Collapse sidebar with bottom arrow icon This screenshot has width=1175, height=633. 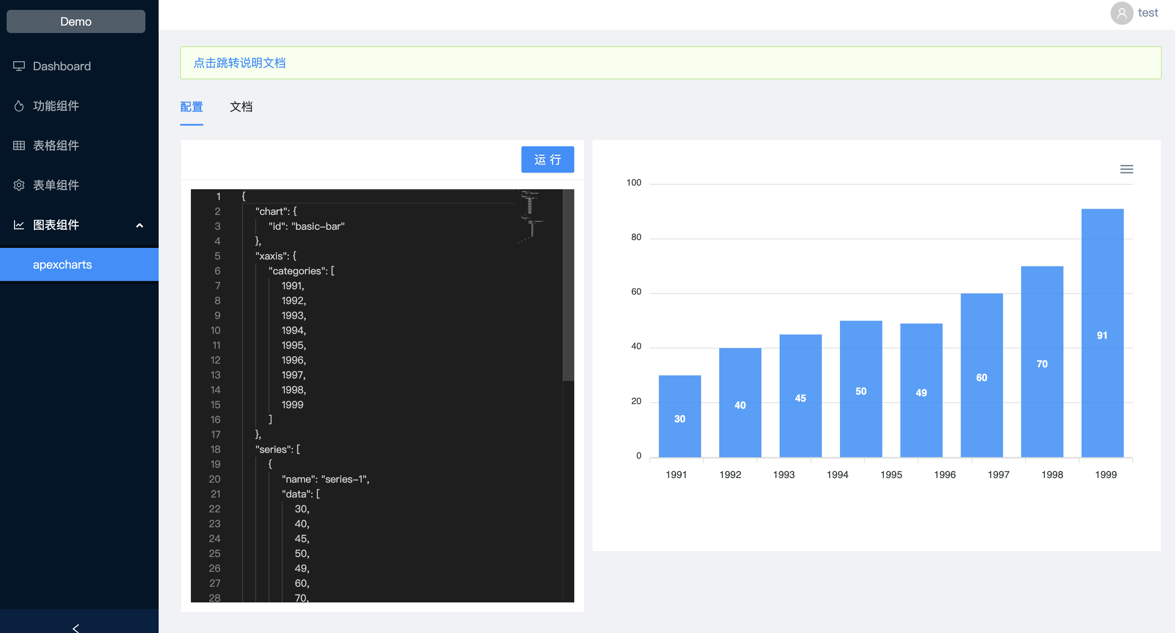click(76, 628)
